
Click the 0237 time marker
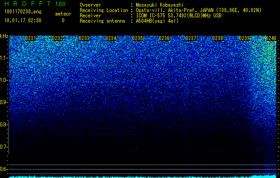point(191,38)
